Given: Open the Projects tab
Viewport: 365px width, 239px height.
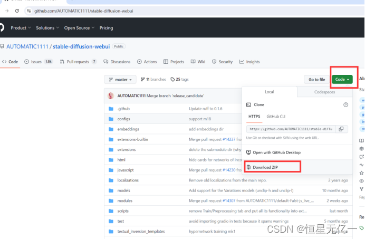Looking at the screenshot, I should pyautogui.click(x=174, y=62).
